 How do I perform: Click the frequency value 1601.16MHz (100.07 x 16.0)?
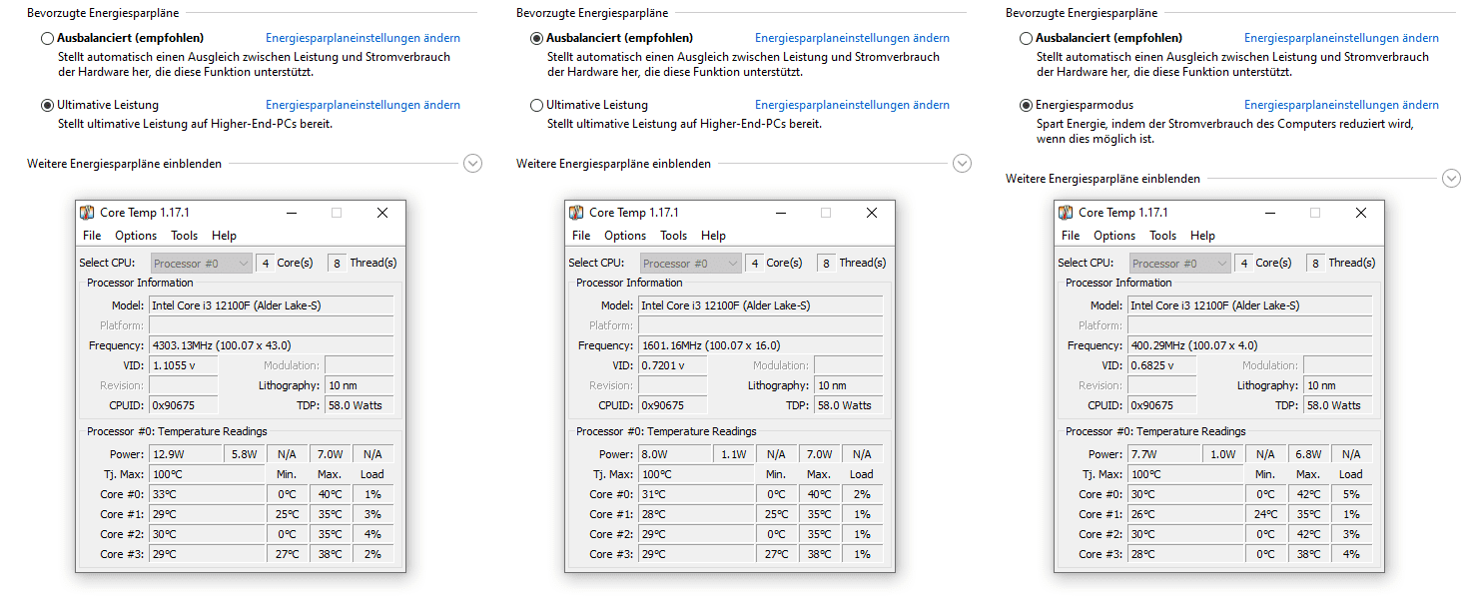coord(761,345)
